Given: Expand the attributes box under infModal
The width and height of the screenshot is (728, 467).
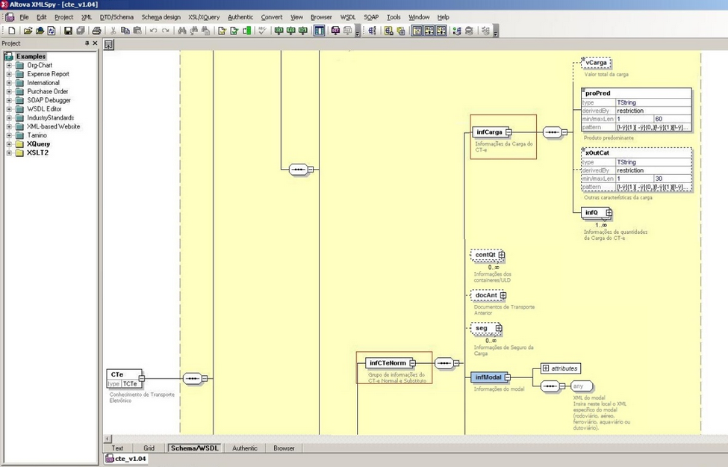Looking at the screenshot, I should [546, 368].
